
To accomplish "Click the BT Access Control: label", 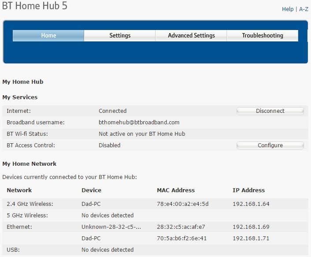I will [31, 145].
